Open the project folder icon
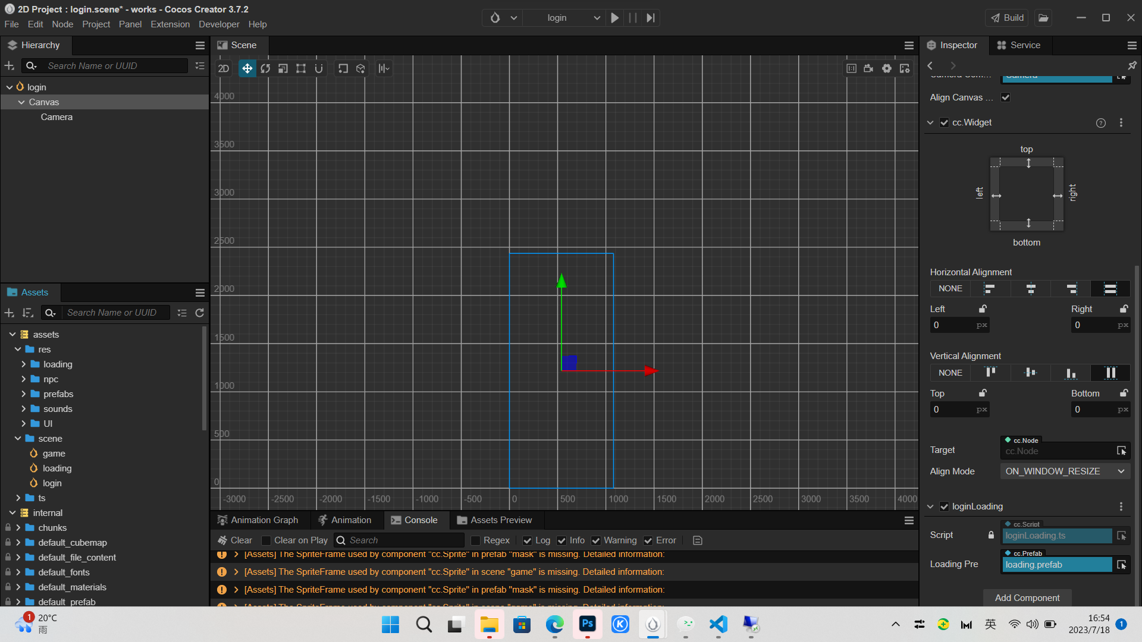Viewport: 1142px width, 642px height. pyautogui.click(x=1043, y=18)
